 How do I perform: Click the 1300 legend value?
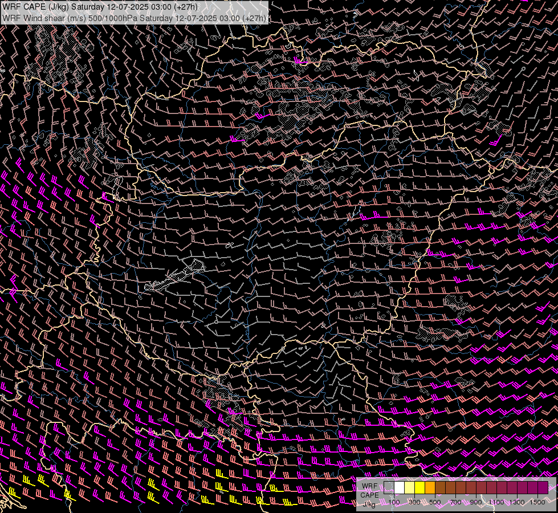click(x=517, y=502)
